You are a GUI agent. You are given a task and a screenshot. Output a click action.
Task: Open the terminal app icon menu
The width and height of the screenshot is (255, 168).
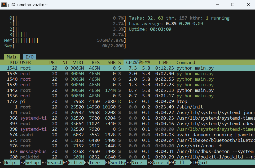[x=4, y=4]
